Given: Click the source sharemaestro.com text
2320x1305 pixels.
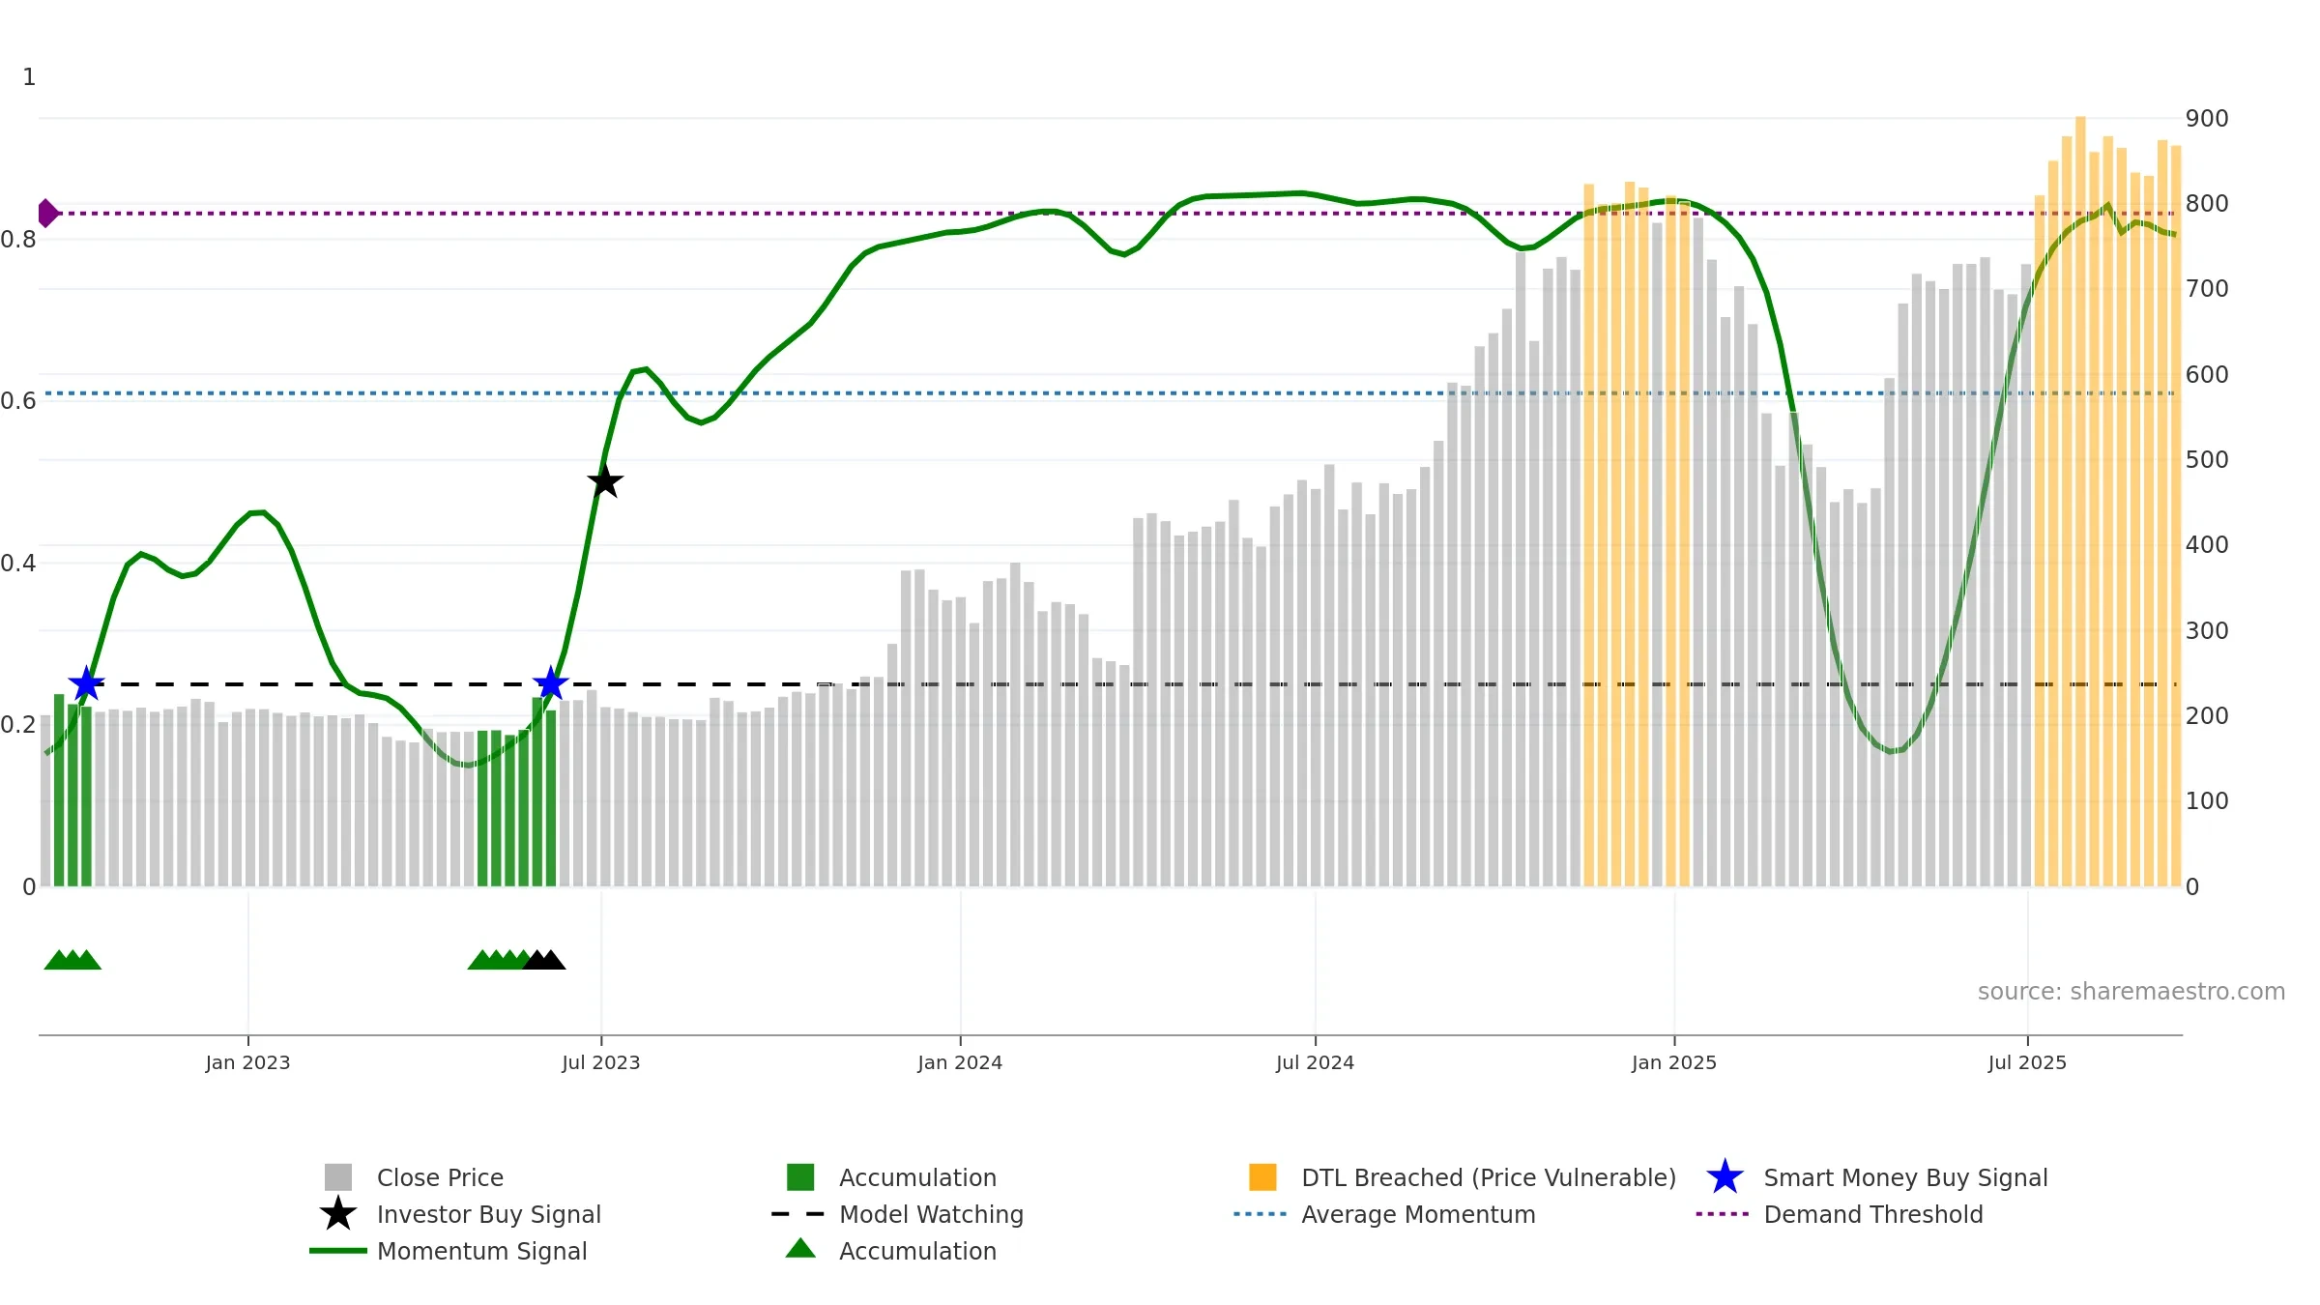Looking at the screenshot, I should tap(2131, 992).
